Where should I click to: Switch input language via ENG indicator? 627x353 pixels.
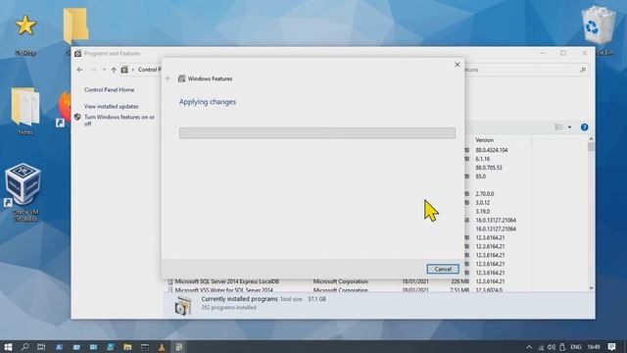[576, 347]
